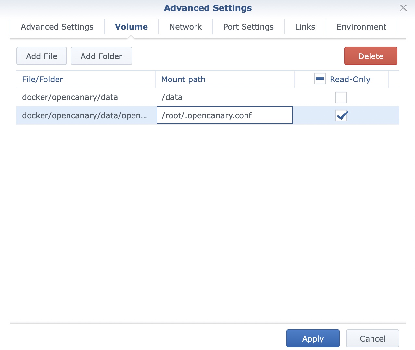This screenshot has width=415, height=350.
Task: Click the File/Folder column header
Action: (x=43, y=80)
